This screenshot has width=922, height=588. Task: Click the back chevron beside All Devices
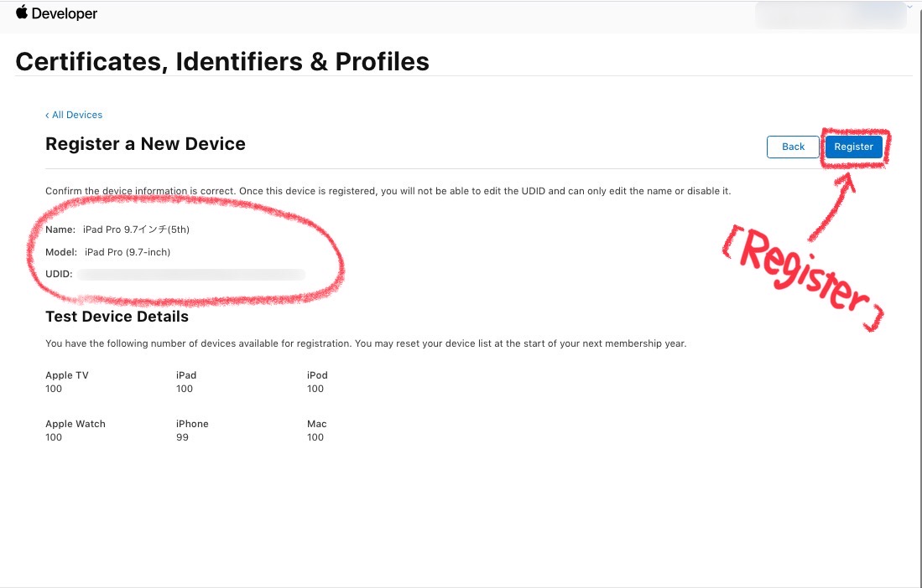(48, 115)
